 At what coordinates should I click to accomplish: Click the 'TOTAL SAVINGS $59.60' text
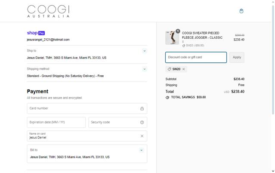point(188,97)
